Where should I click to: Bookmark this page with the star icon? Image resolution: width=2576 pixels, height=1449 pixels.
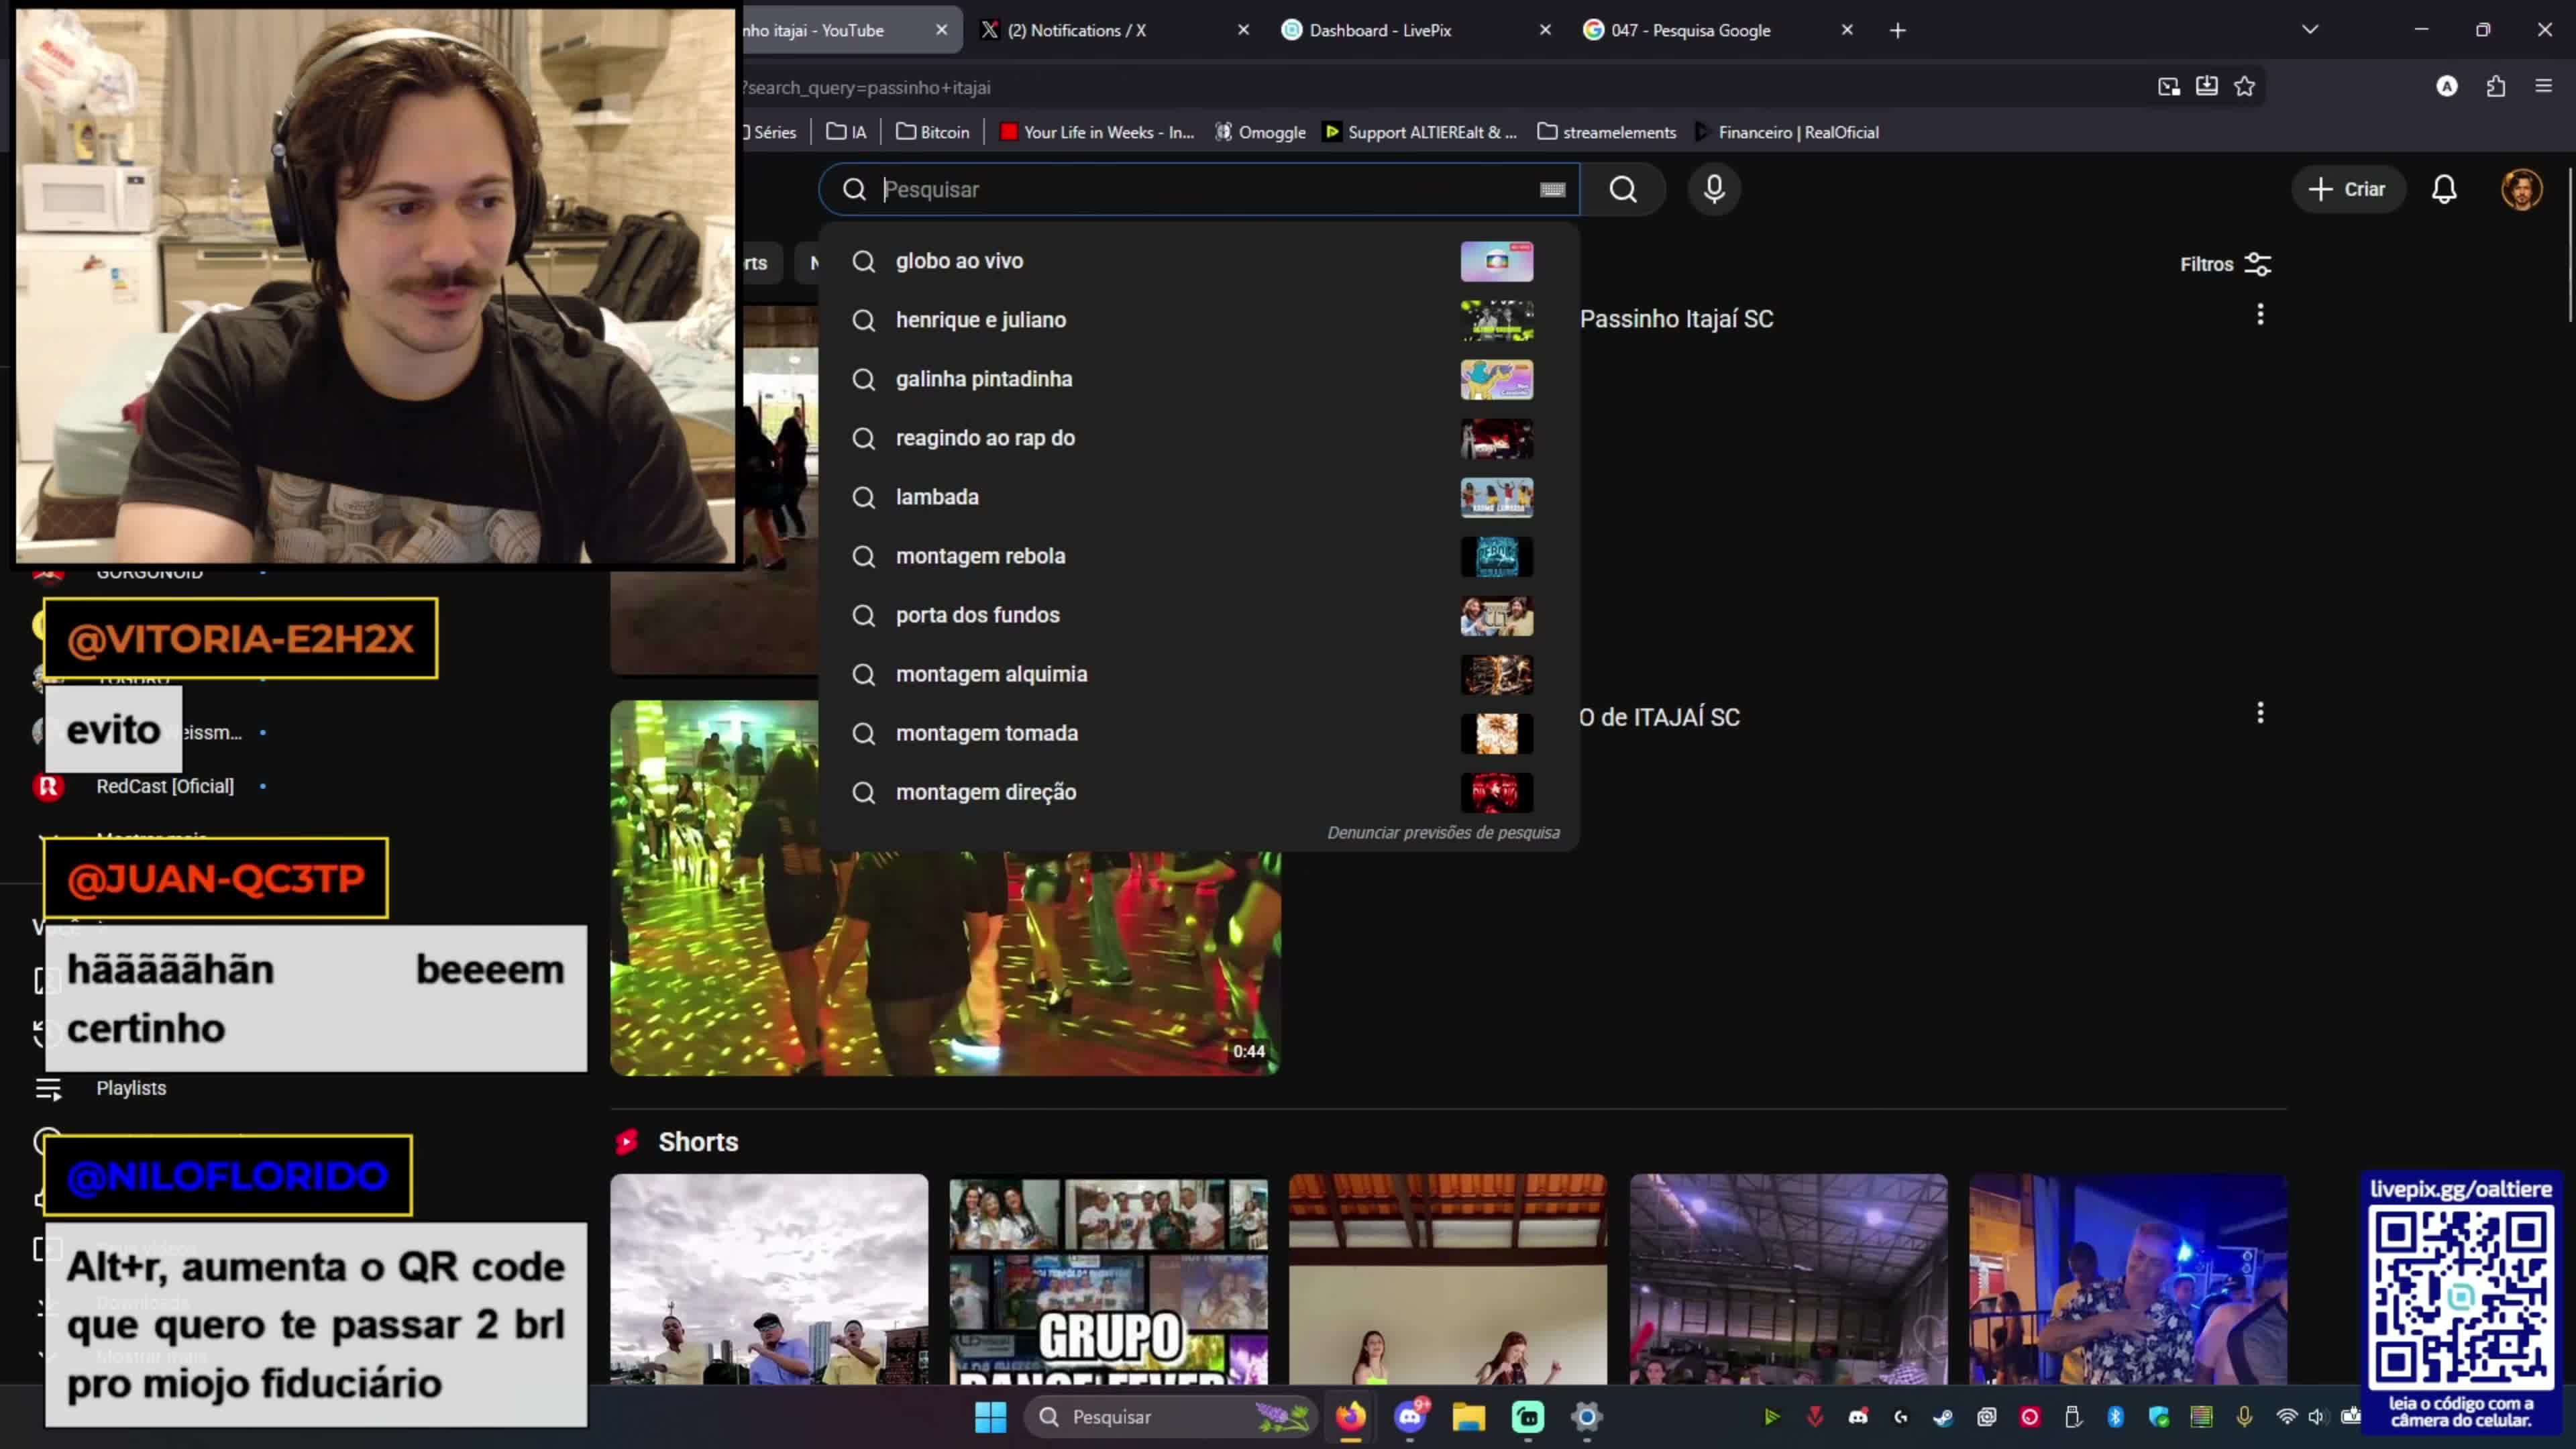click(2245, 87)
